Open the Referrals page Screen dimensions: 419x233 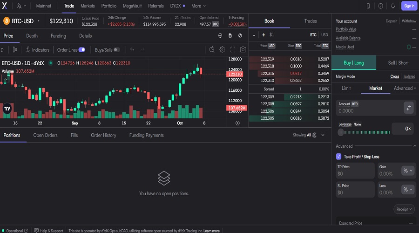pos(156,6)
